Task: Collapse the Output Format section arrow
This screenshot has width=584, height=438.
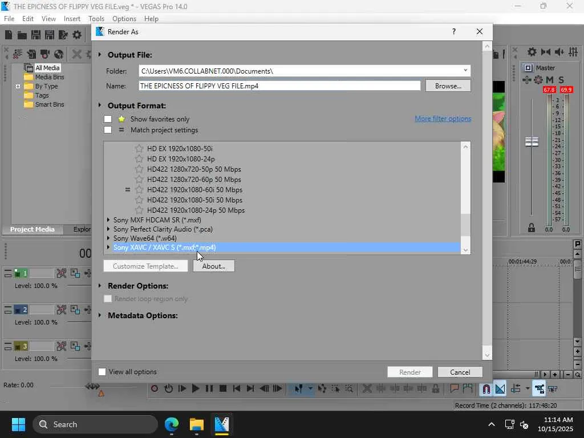Action: tap(100, 106)
